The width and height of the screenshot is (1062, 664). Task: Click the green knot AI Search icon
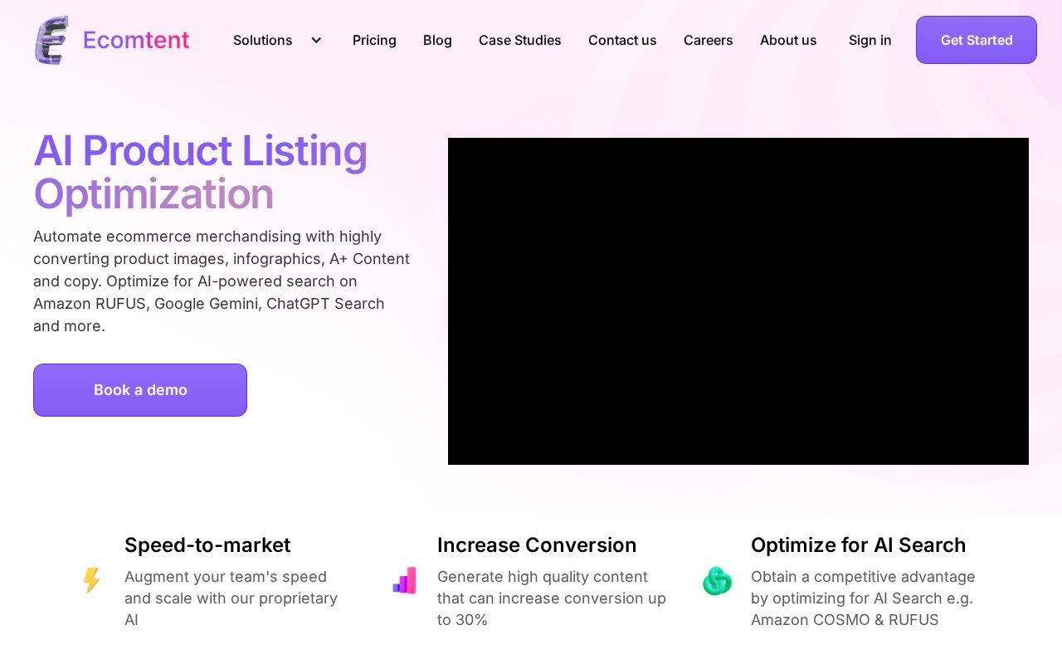(717, 581)
